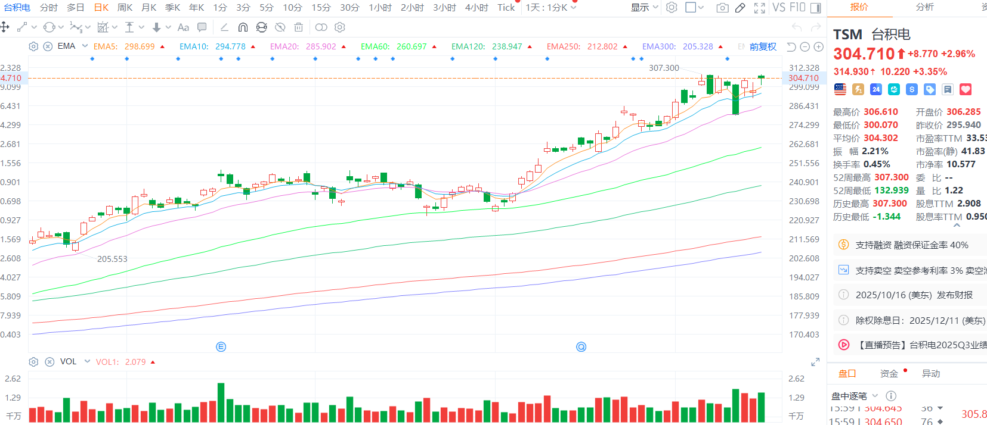Zoom in chart with plus button

(x=819, y=46)
